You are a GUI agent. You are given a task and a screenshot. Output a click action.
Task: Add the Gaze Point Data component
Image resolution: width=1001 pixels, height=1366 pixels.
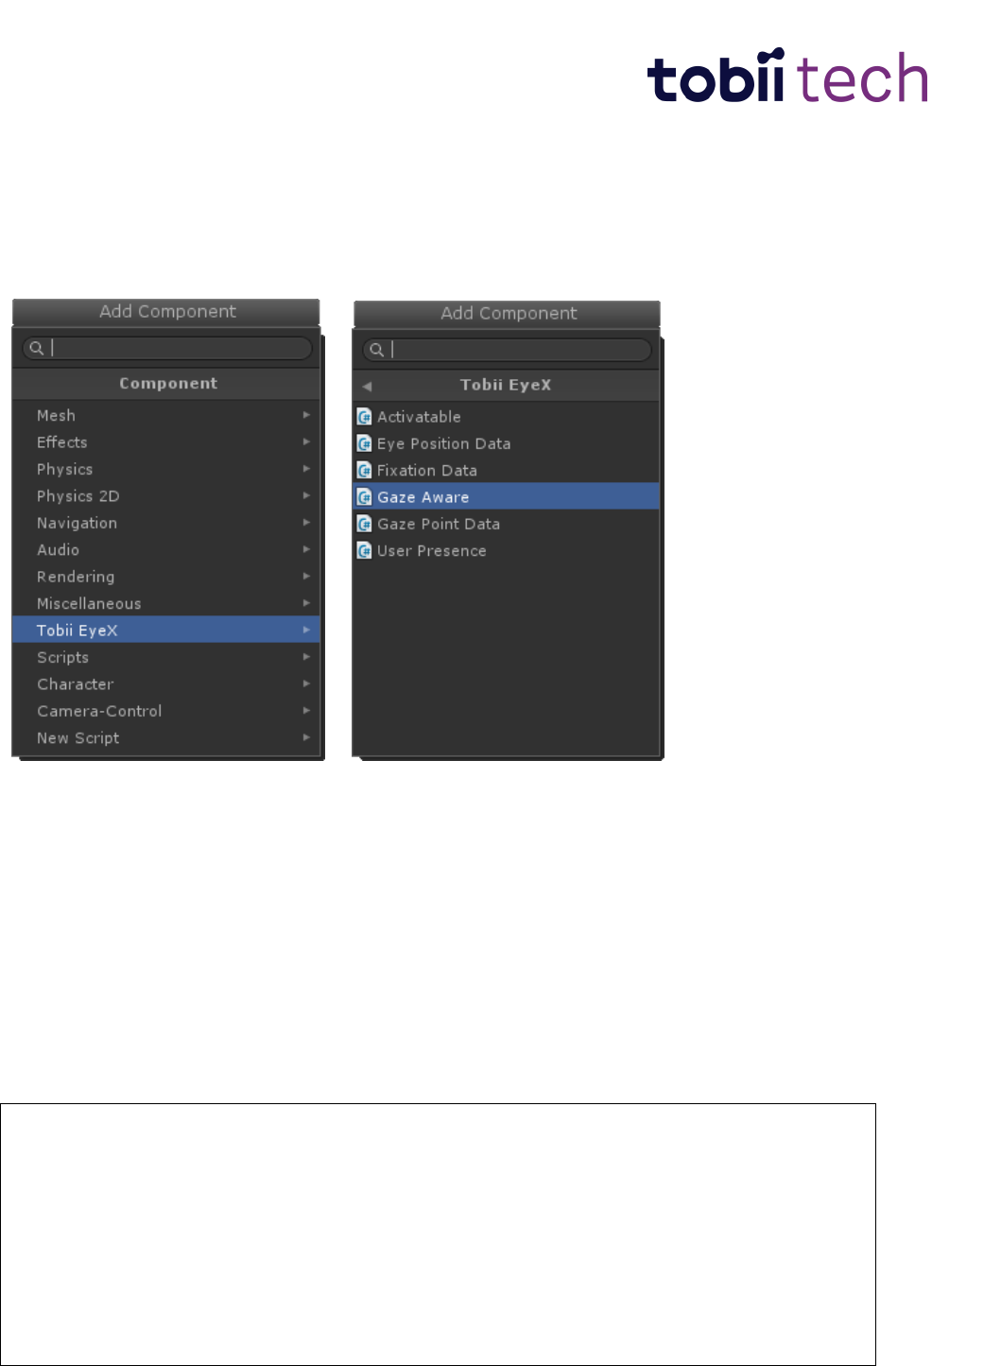point(507,524)
